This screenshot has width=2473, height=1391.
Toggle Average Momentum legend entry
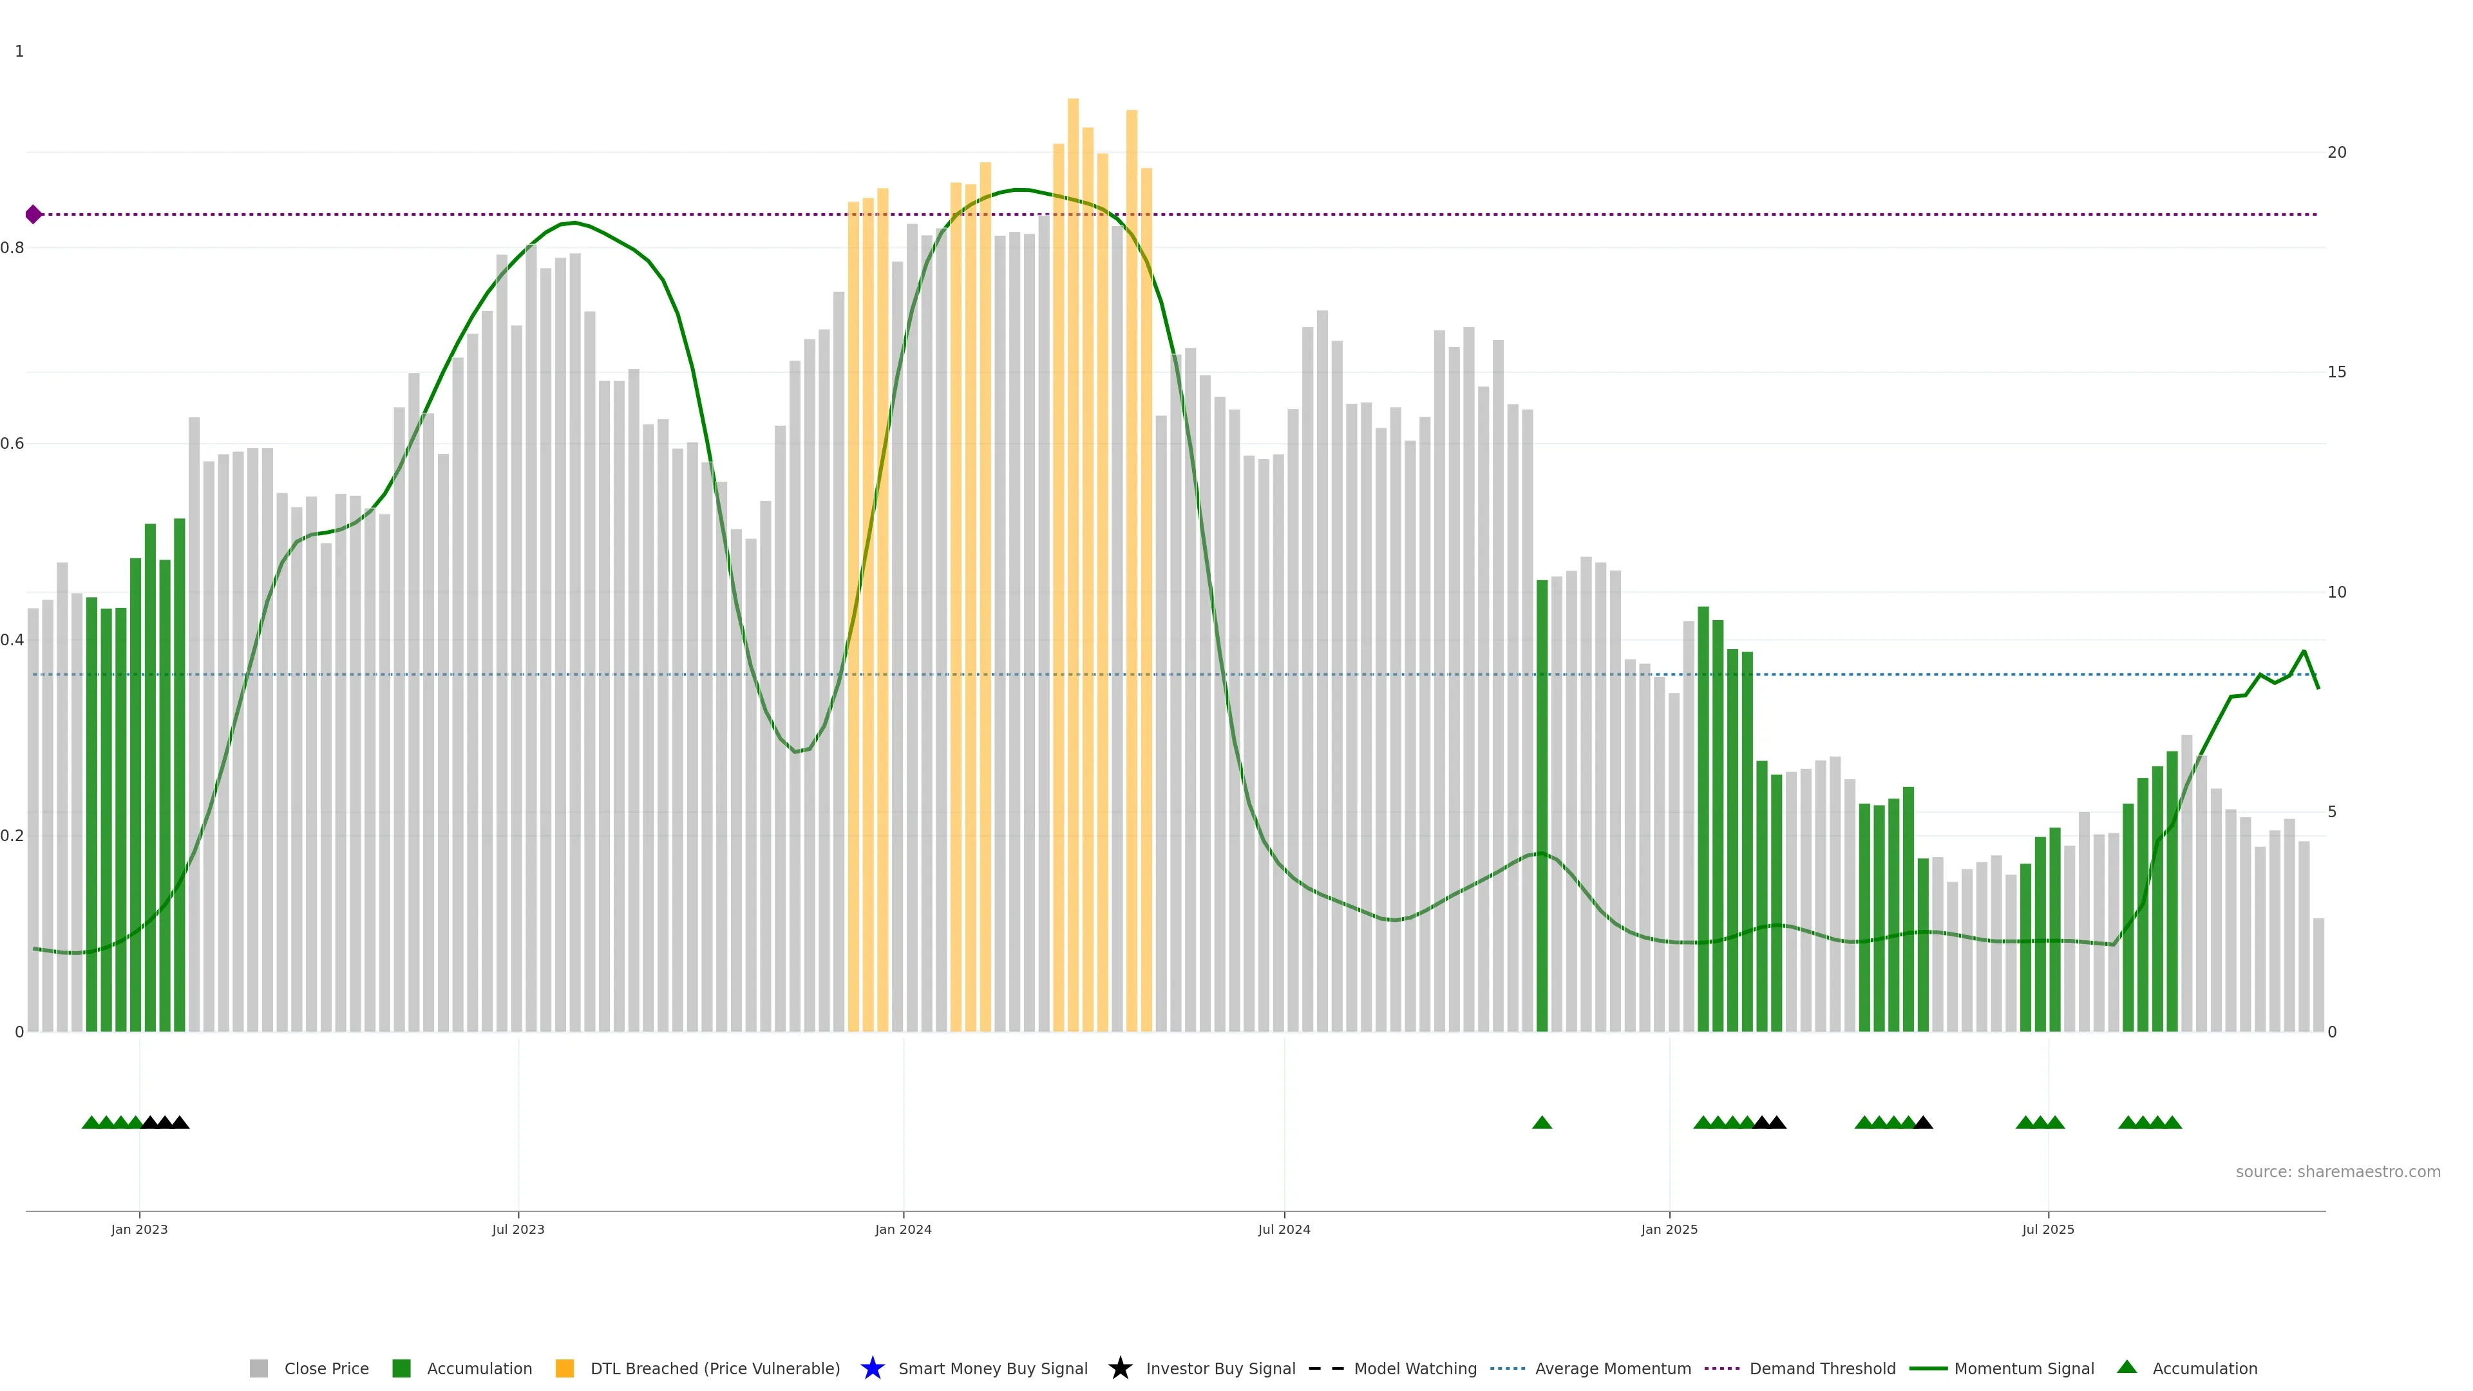point(1613,1368)
